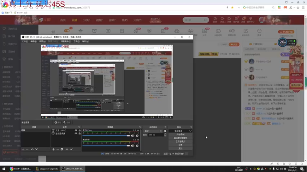307x172 pixels.
Task: Toggle visibility of the Display Capture source
Action: 76,133
